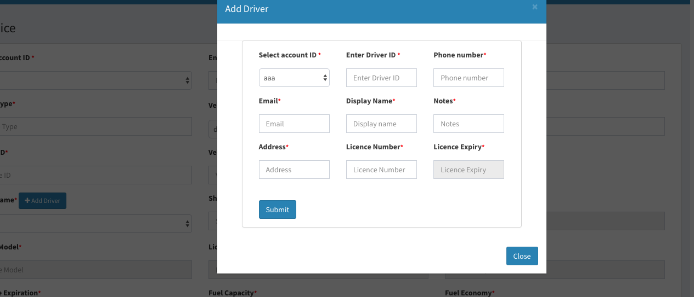Click the Enter Driver ID field
The height and width of the screenshot is (297, 694).
pyautogui.click(x=381, y=78)
